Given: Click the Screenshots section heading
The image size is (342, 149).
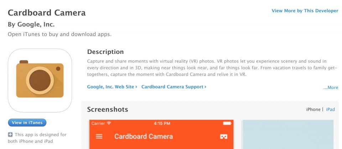Looking at the screenshot, I should click(x=108, y=109).
